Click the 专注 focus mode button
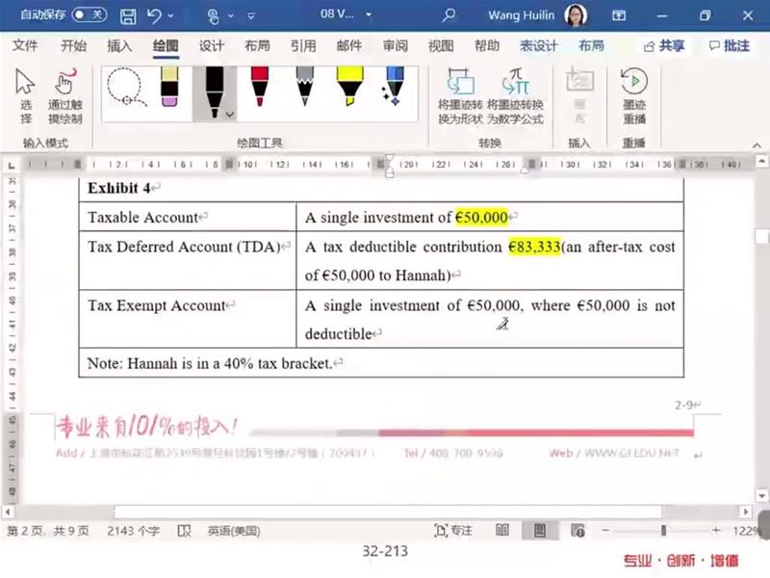Image resolution: width=770 pixels, height=578 pixels. pyautogui.click(x=452, y=531)
